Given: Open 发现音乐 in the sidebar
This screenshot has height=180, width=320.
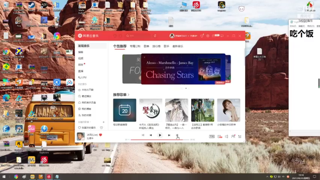Looking at the screenshot, I should (91, 46).
